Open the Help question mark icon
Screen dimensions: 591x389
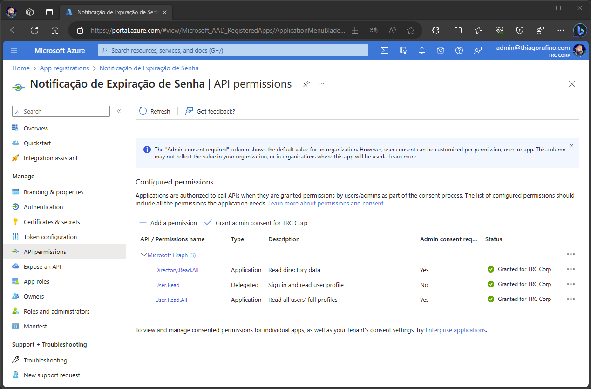pos(459,50)
